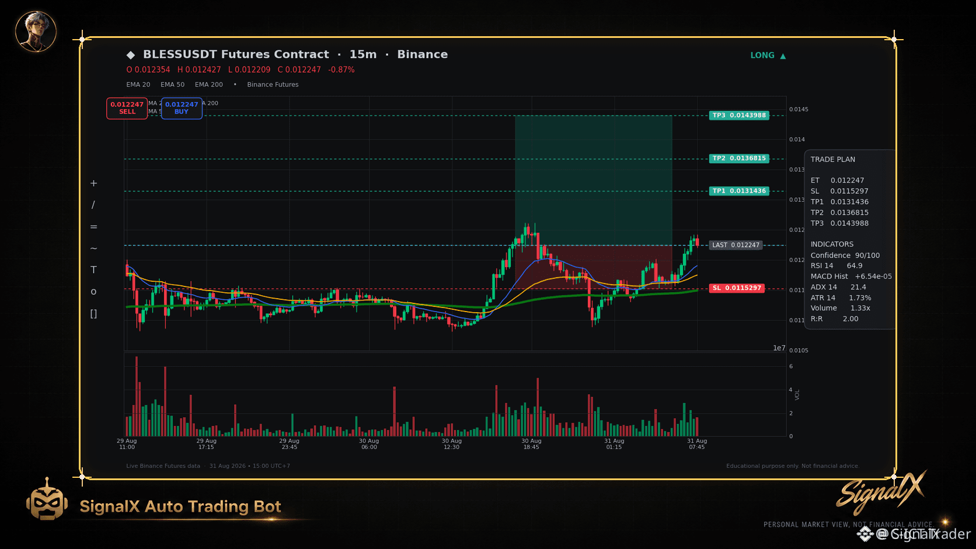Click the Volume 1.33x row
Image resolution: width=976 pixels, height=549 pixels.
pyautogui.click(x=841, y=309)
